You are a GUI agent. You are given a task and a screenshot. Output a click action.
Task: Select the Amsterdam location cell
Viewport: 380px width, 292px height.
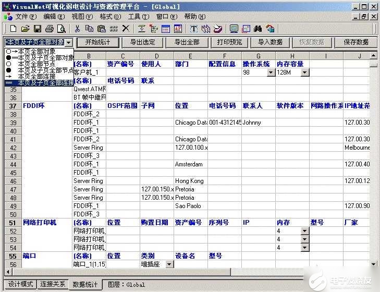click(x=190, y=164)
